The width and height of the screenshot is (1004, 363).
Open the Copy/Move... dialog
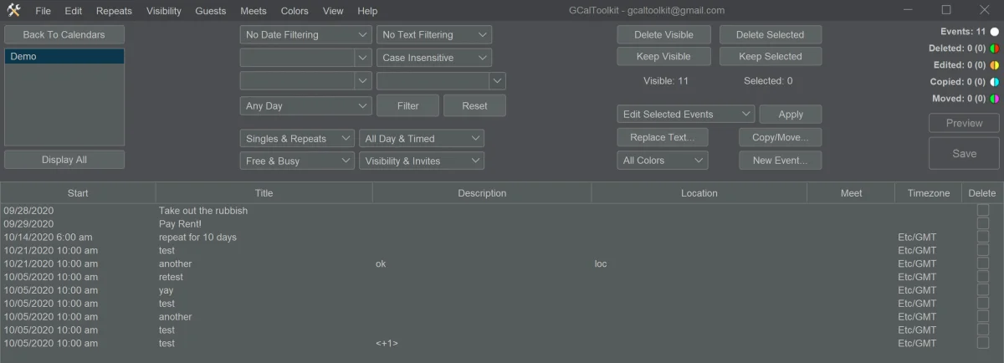(x=781, y=137)
